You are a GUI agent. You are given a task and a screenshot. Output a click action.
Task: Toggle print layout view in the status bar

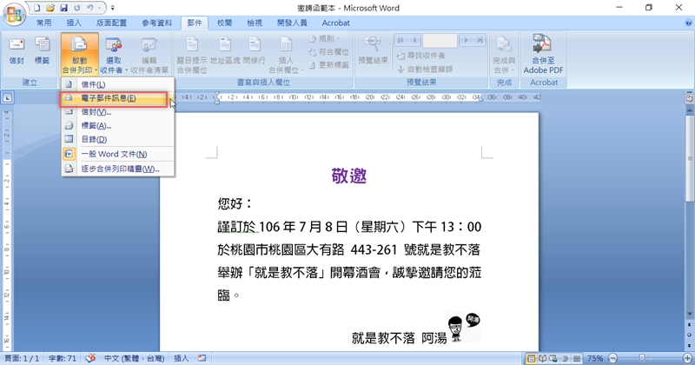[532, 358]
